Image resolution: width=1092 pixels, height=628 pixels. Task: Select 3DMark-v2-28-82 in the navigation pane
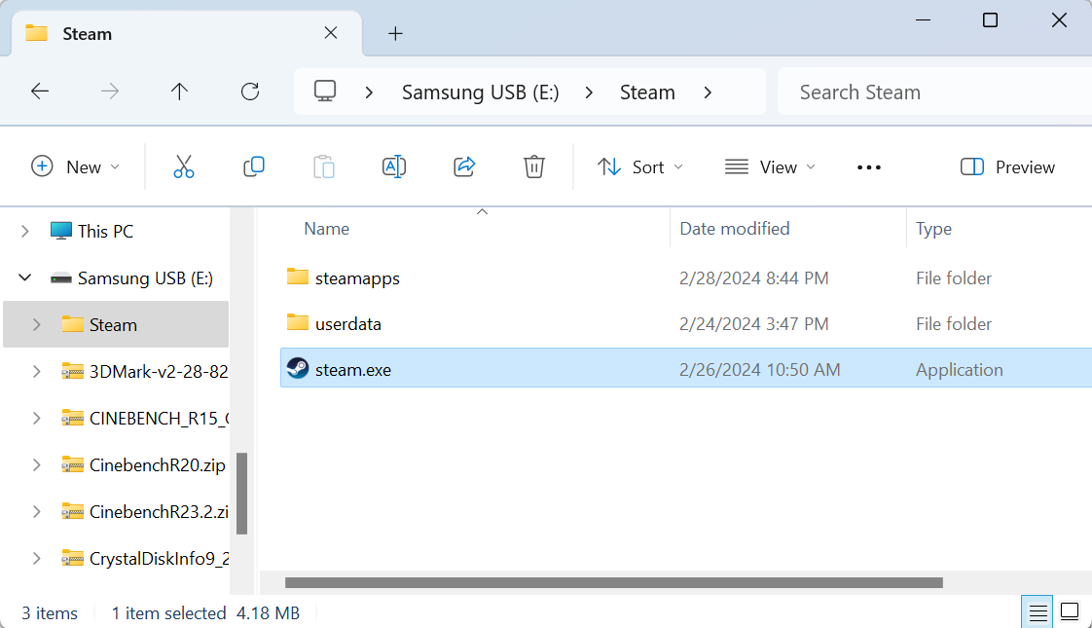[159, 372]
